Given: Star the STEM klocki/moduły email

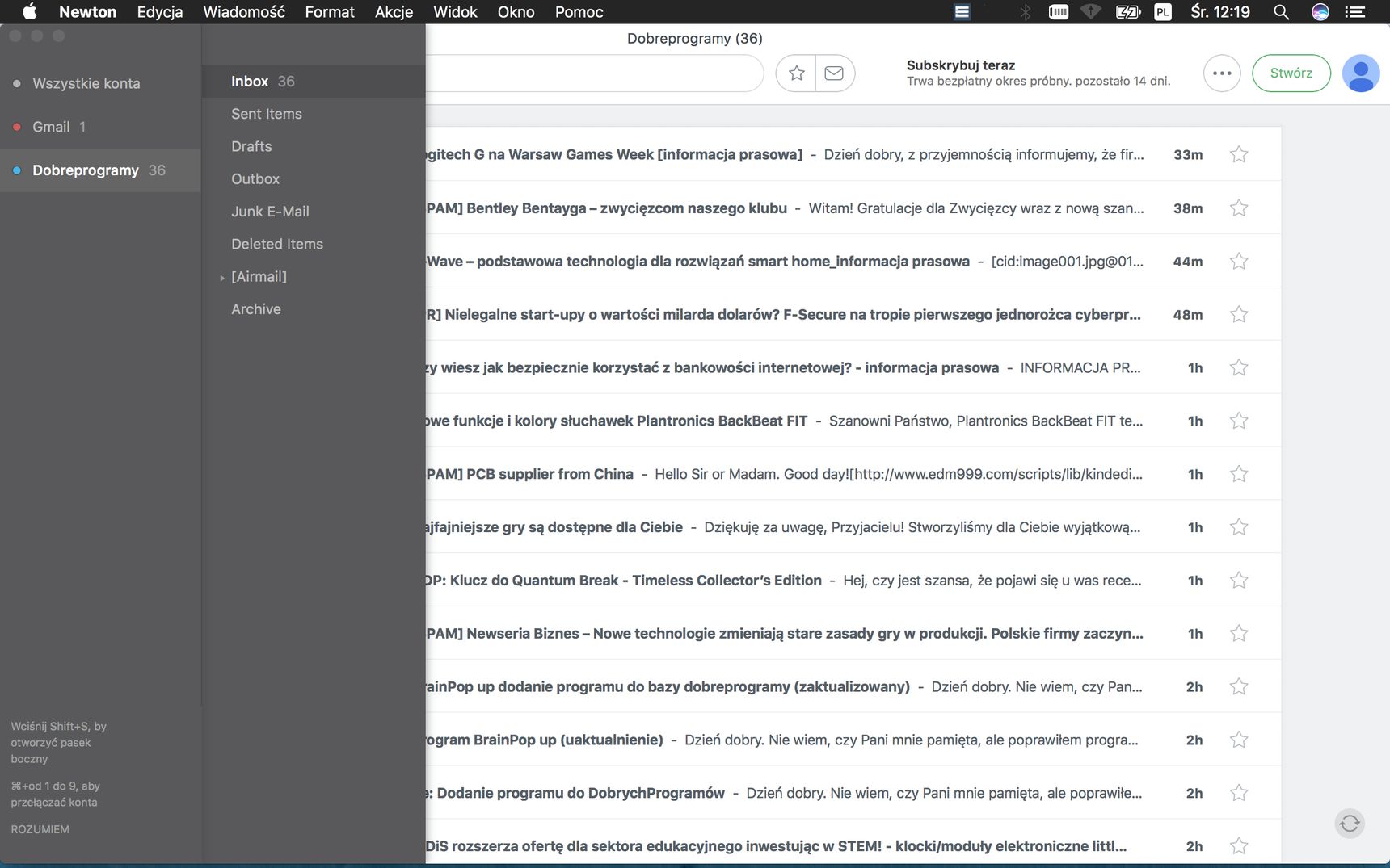Looking at the screenshot, I should click(1239, 845).
